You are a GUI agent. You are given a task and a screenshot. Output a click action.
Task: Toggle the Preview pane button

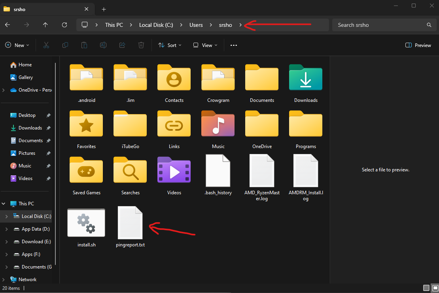click(418, 45)
